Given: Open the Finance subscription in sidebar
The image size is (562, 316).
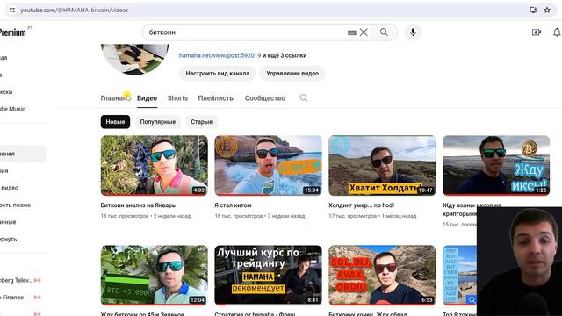Looking at the screenshot, I should 12,298.
